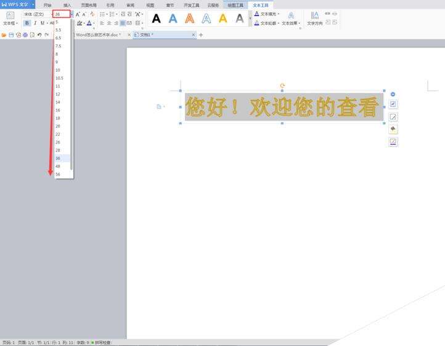Open the 开发工具 ribbon tab
Screen dimensions: 445x346
(192, 5)
